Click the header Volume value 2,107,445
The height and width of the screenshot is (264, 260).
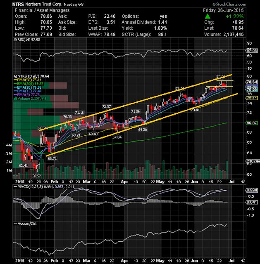(234, 34)
